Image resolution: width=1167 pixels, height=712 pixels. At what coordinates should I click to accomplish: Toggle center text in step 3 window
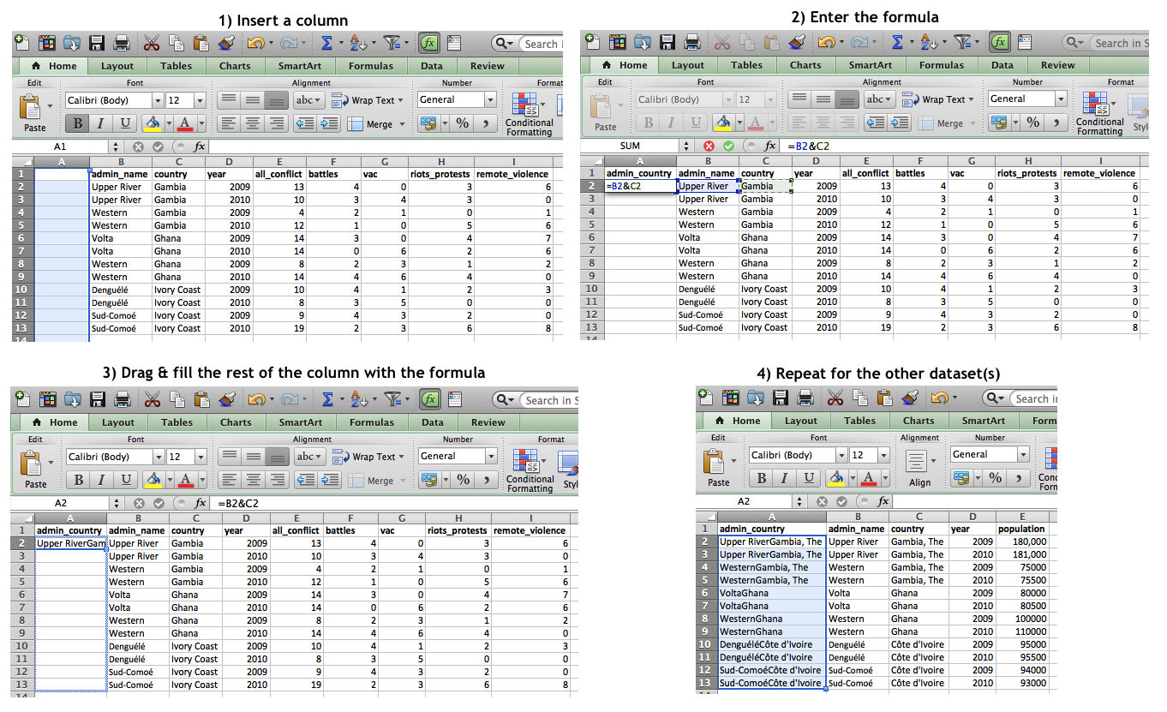tap(254, 481)
